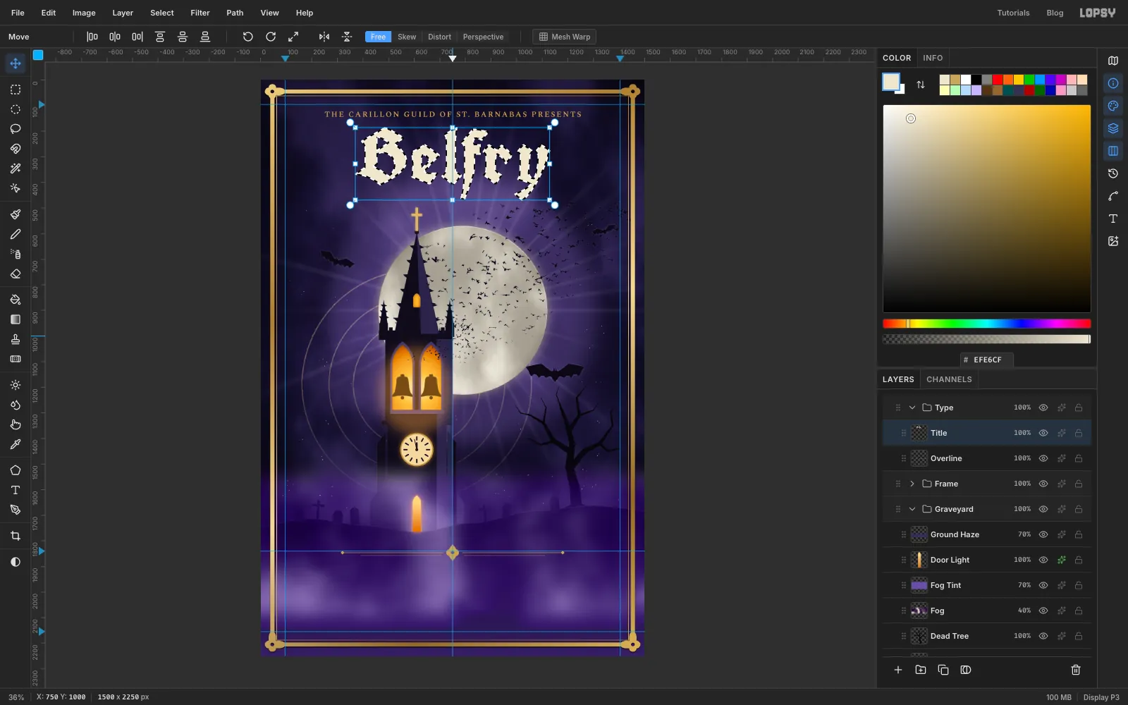Image resolution: width=1128 pixels, height=705 pixels.
Task: Open the File menu
Action: coord(18,13)
